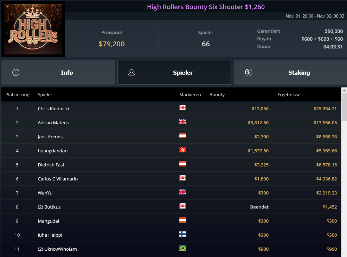Image resolution: width=347 pixels, height=257 pixels.
Task: Click the $5,812.50 bounty amount
Action: tap(258, 123)
